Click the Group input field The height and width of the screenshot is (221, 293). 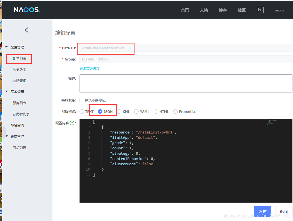(x=186, y=59)
